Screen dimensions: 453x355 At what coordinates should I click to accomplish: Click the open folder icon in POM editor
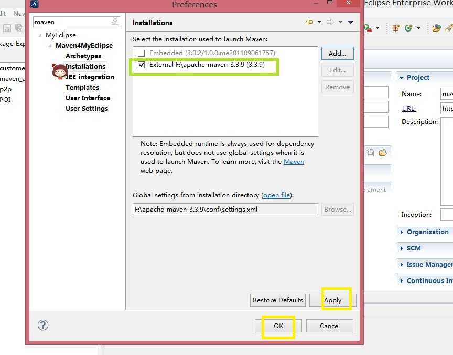383,152
